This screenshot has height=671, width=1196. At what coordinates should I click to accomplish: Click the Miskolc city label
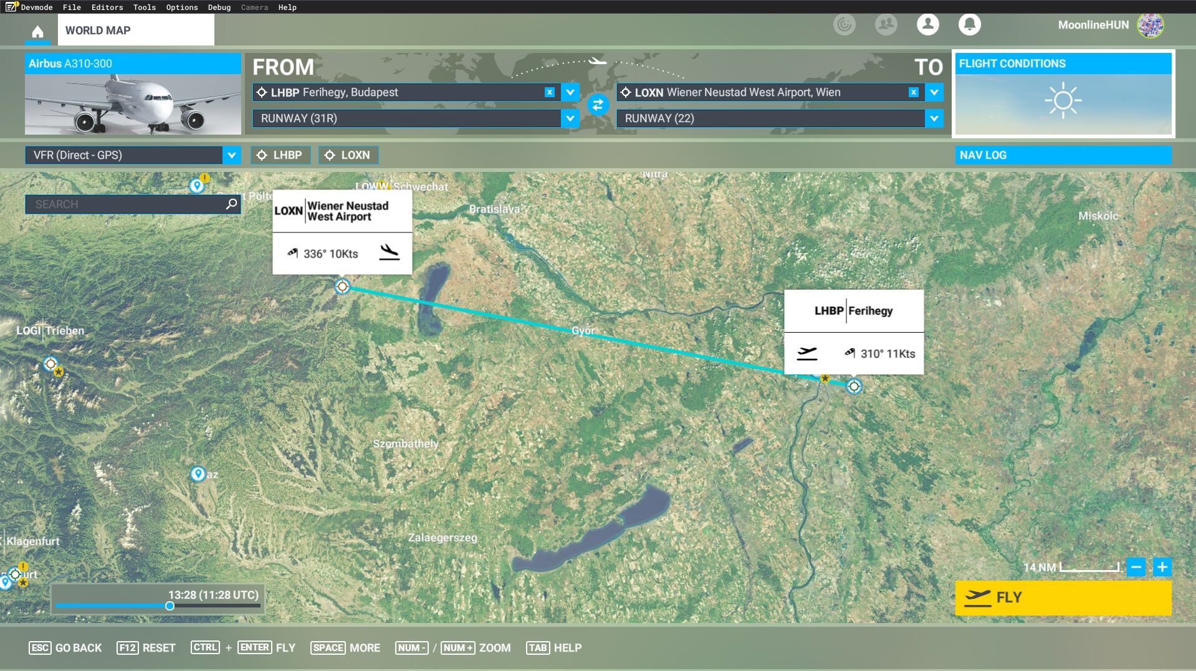[x=1098, y=216]
